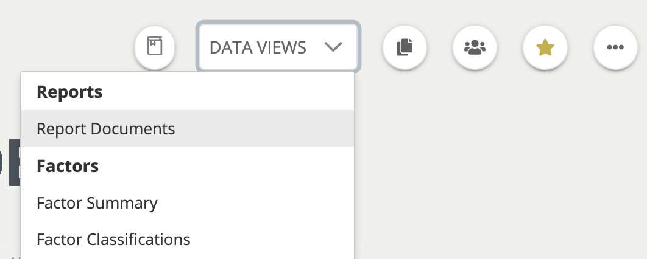Image resolution: width=647 pixels, height=259 pixels.
Task: Unfavorite with the star button
Action: 545,47
